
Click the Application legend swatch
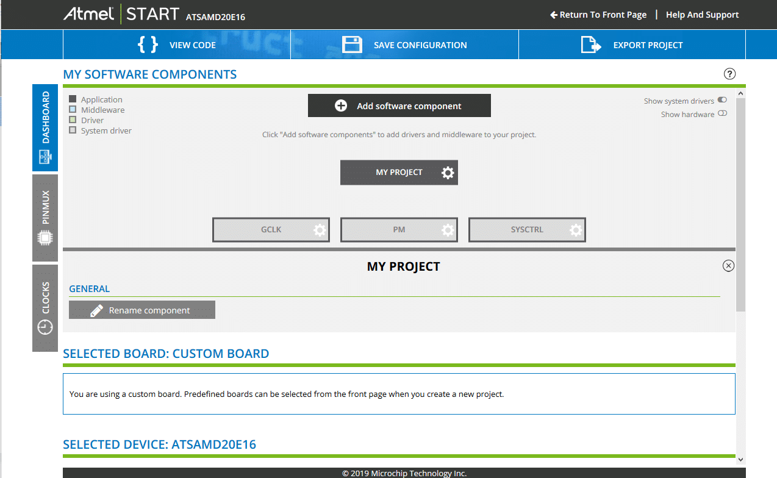73,99
